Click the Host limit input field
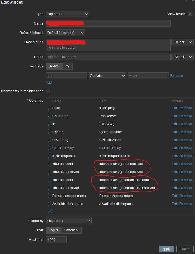The image size is (195, 254). click(56, 240)
